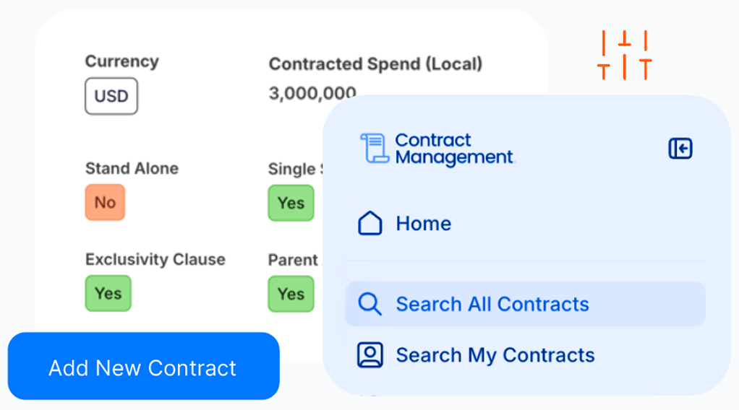Click the Home house icon
The image size is (739, 410).
pos(370,224)
